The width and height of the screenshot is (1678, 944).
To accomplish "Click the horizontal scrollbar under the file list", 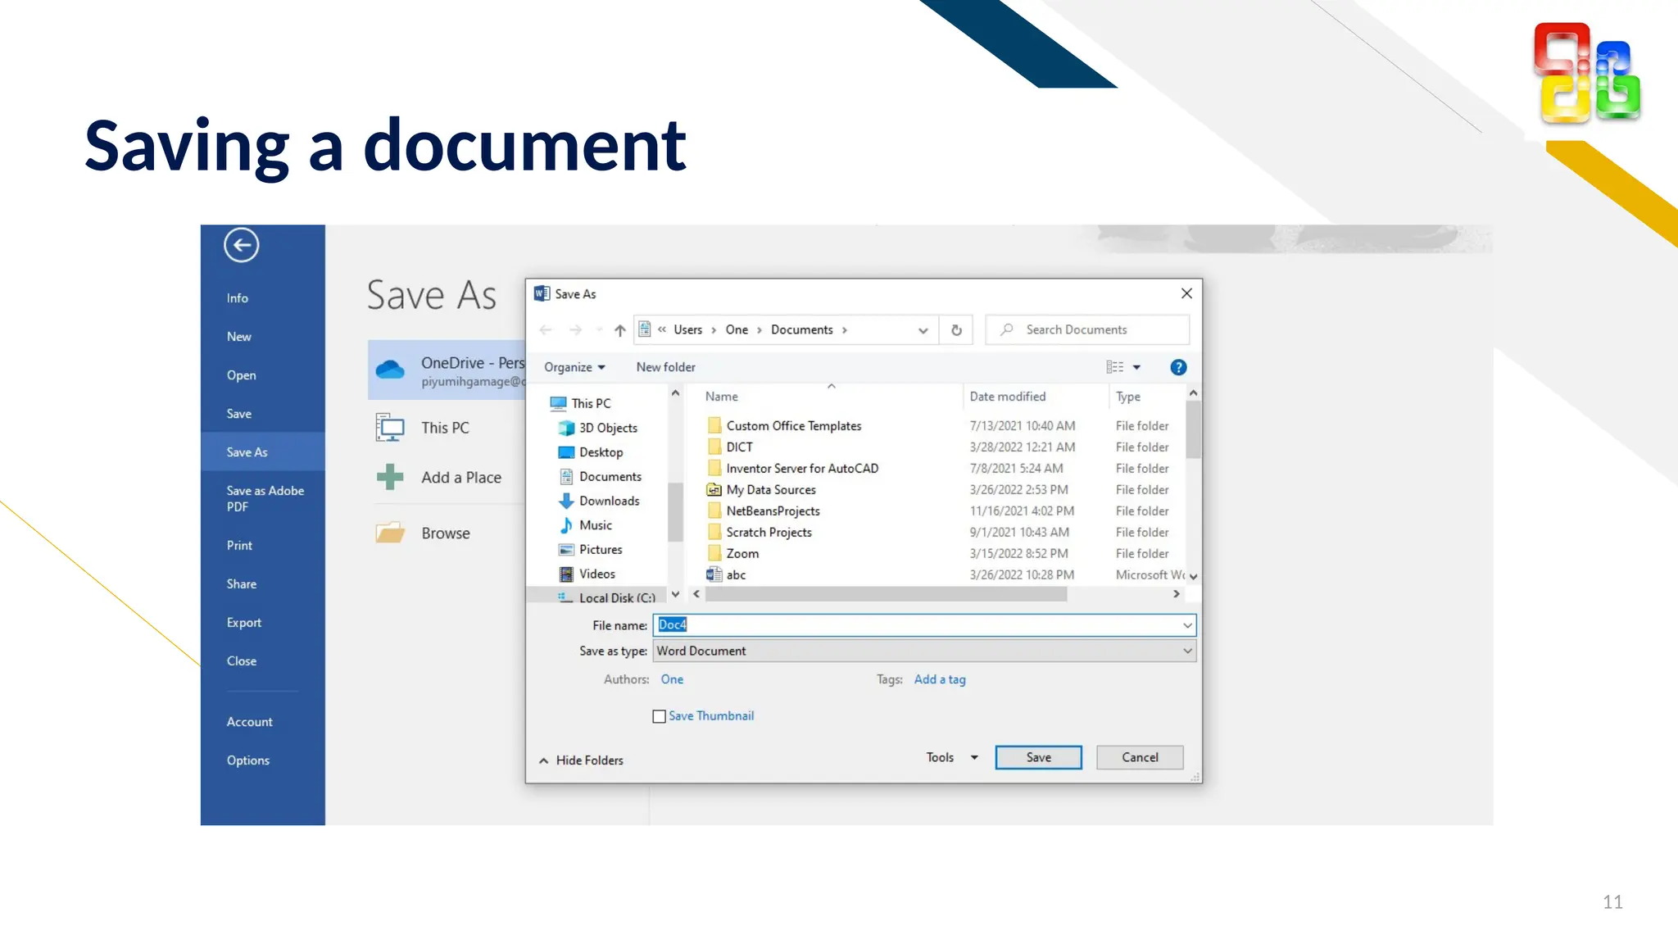I will click(x=886, y=594).
